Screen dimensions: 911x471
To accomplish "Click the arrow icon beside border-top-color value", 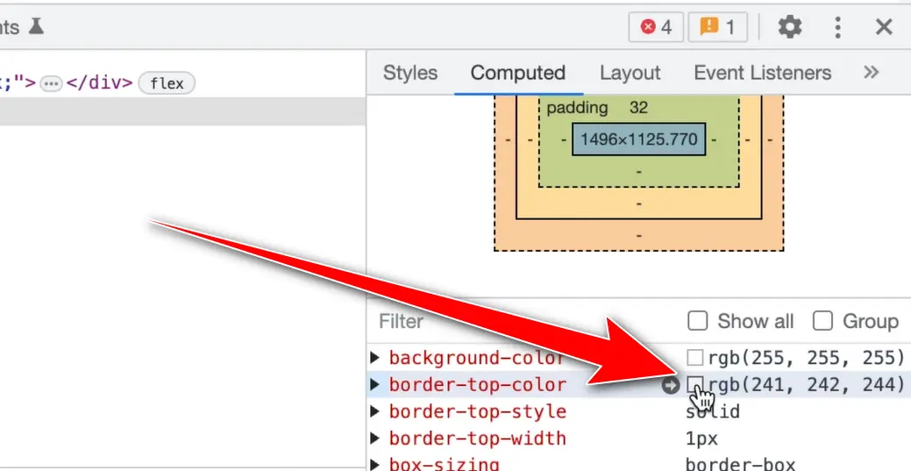I will click(x=671, y=385).
